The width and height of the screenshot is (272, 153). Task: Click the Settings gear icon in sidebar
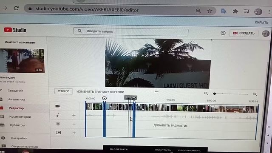point(3,138)
